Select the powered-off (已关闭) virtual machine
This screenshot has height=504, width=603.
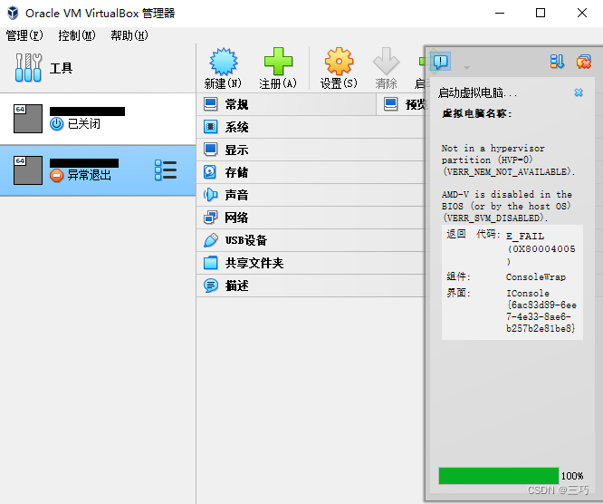(98, 119)
